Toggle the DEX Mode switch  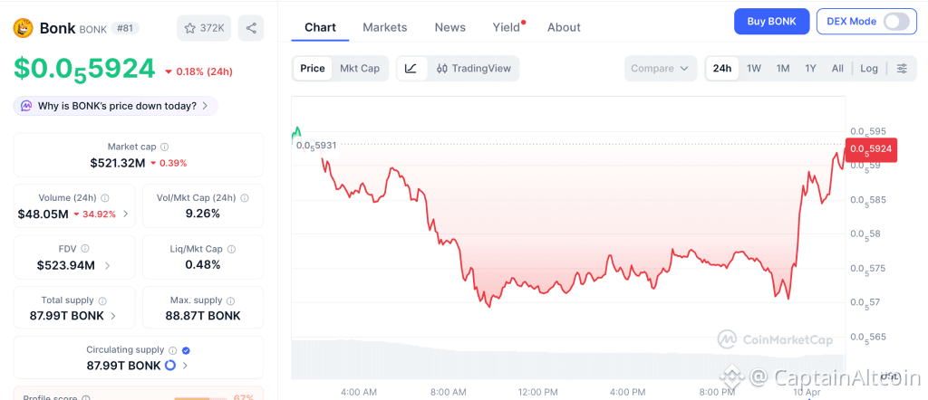pos(895,21)
